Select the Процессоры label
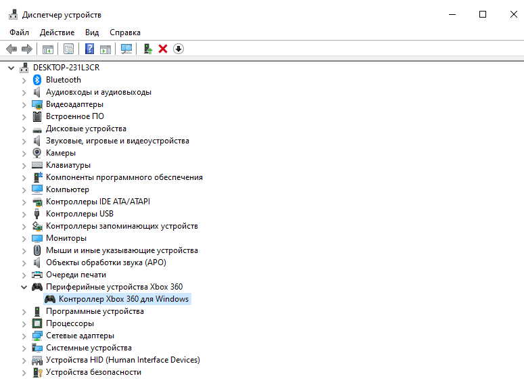Viewport: 524px width, 389px height. (x=70, y=323)
